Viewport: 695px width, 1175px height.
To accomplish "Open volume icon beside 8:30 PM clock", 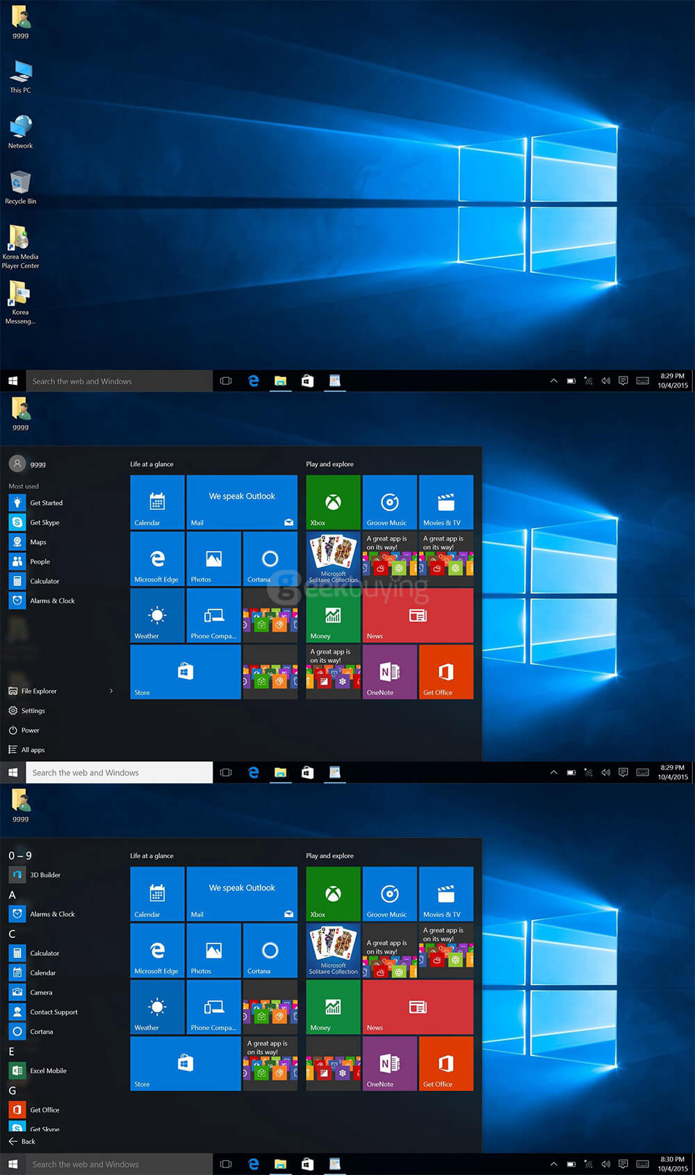I will (x=605, y=1164).
